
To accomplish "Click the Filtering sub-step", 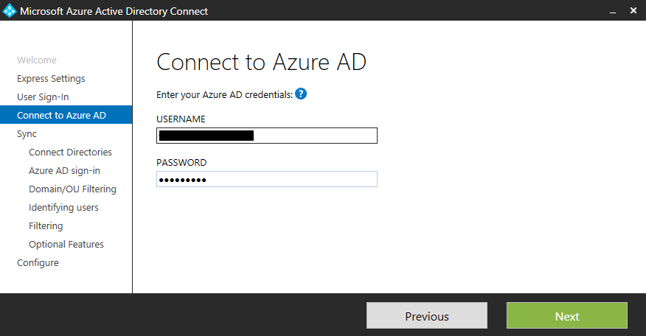I will pyautogui.click(x=46, y=226).
